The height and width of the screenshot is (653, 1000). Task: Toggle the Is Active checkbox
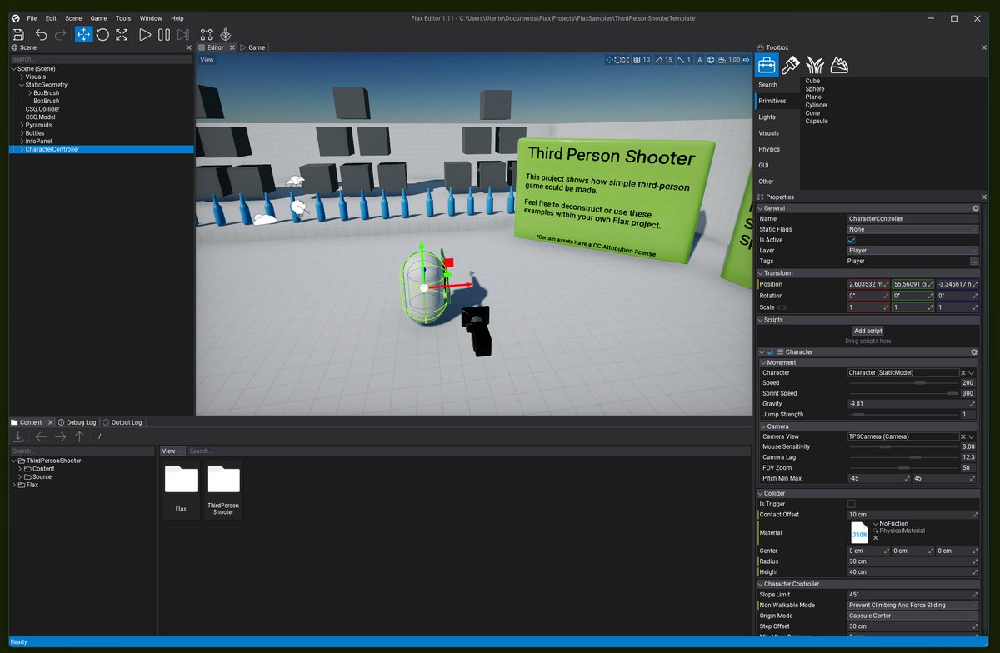click(x=852, y=240)
